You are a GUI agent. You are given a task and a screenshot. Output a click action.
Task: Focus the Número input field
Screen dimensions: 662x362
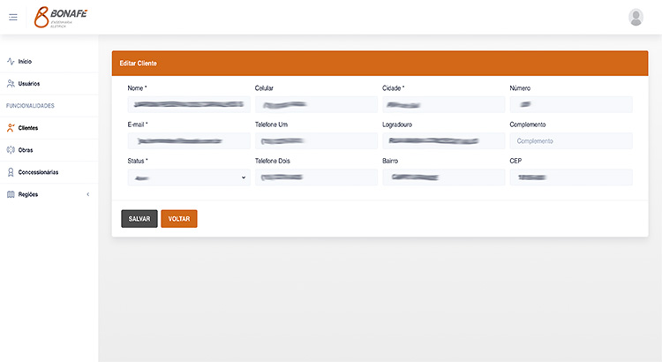[571, 104]
